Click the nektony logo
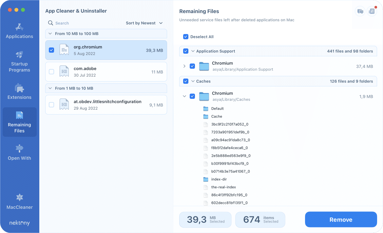Viewport: 383px width, 233px height. click(x=19, y=223)
